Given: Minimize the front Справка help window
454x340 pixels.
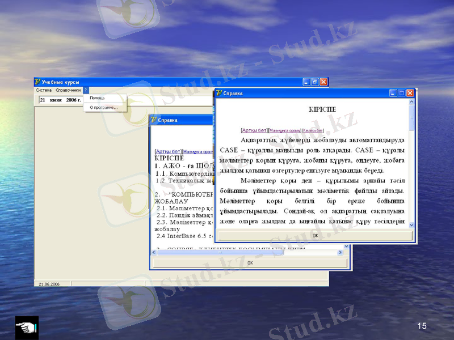Looking at the screenshot, I should [x=393, y=93].
